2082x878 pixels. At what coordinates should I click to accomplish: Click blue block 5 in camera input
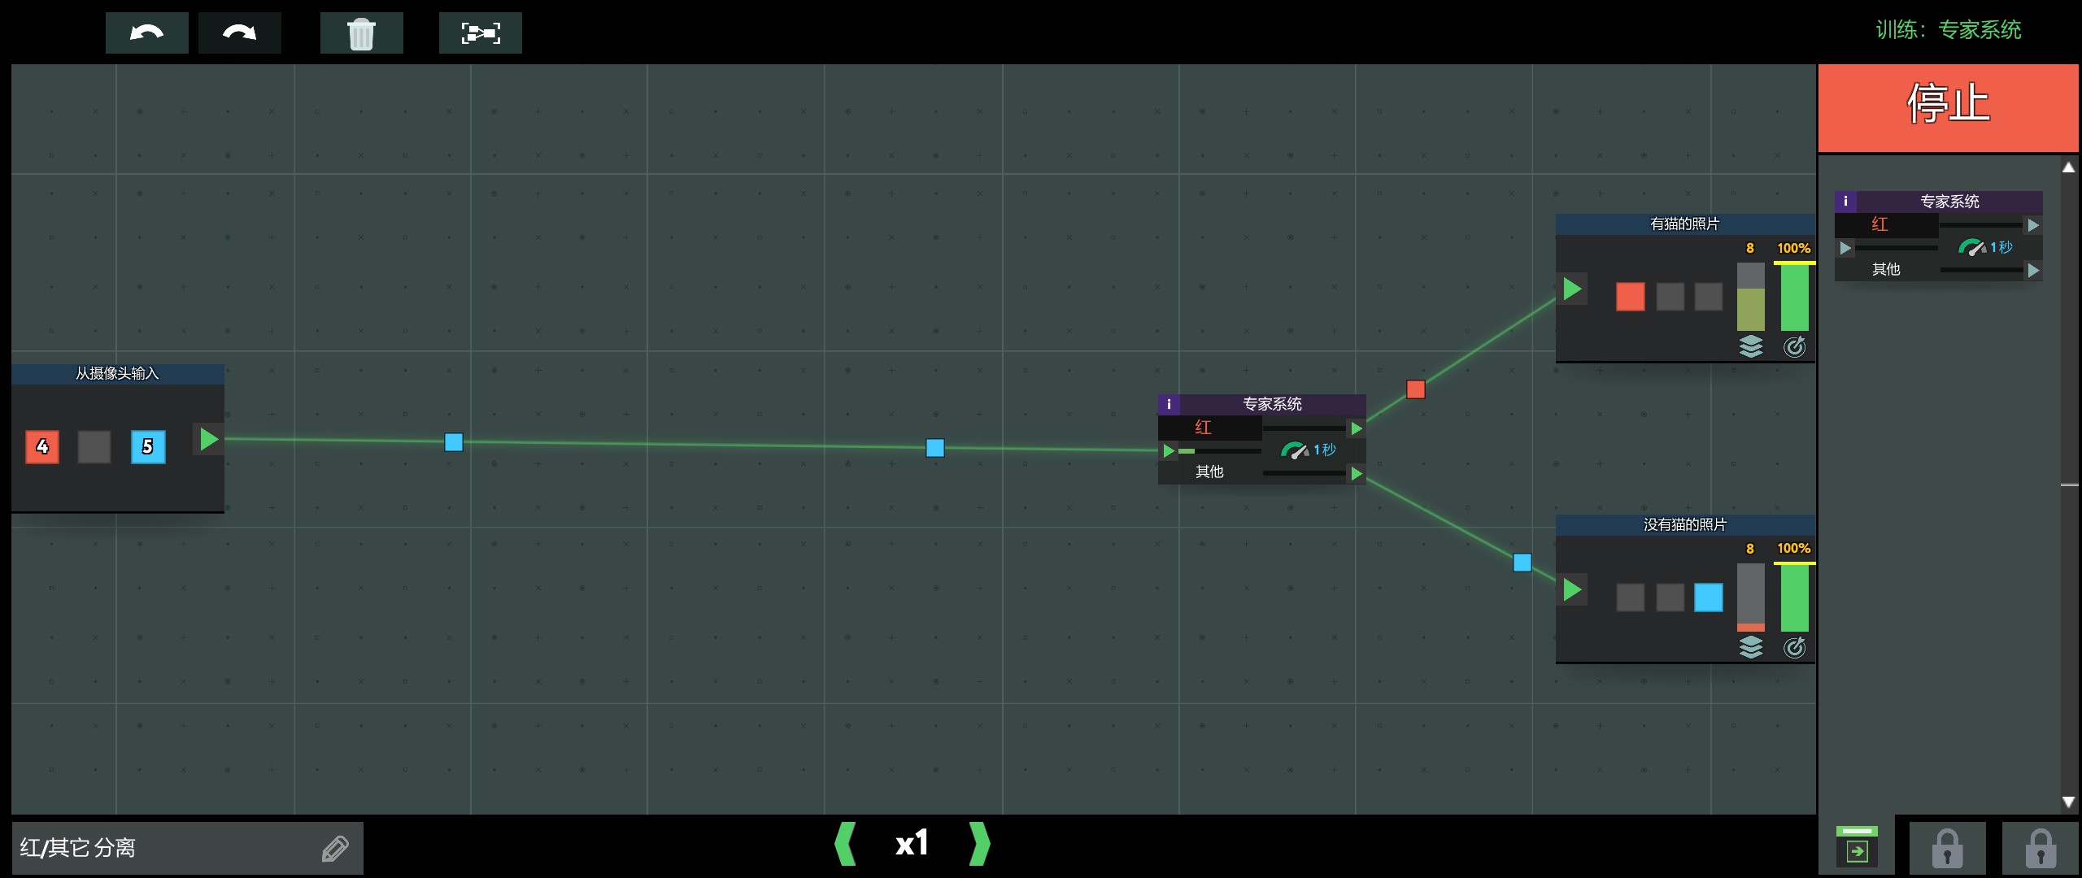tap(148, 446)
